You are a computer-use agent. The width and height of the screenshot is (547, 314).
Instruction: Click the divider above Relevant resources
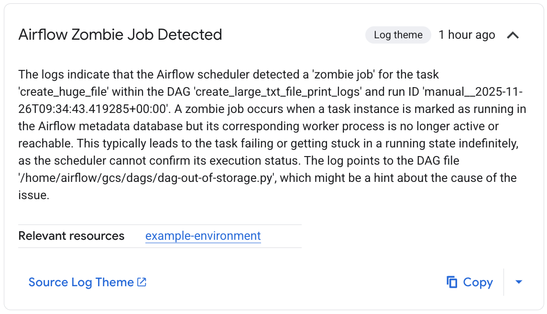click(160, 224)
